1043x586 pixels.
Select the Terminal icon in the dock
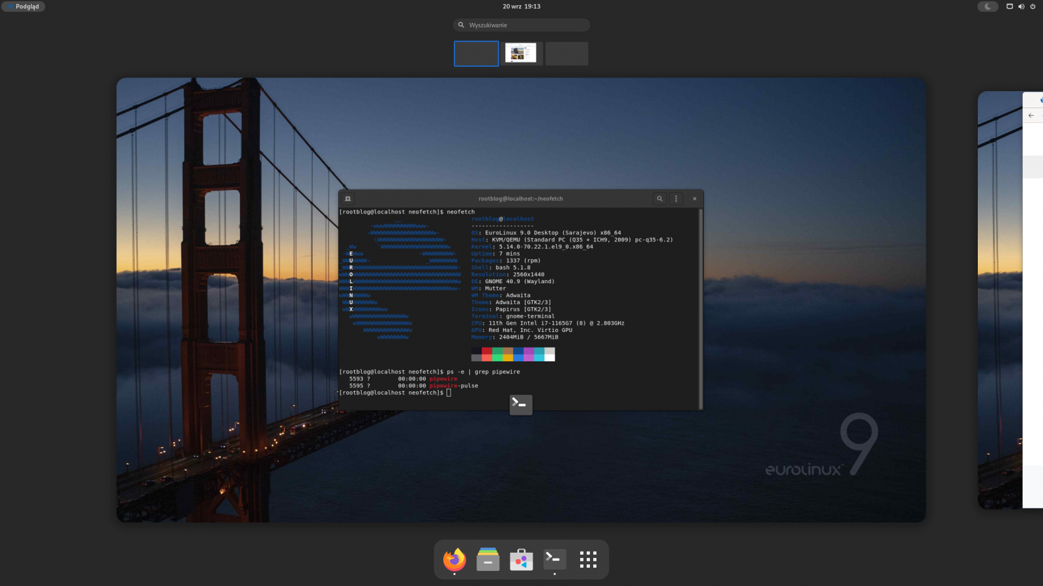tap(554, 559)
